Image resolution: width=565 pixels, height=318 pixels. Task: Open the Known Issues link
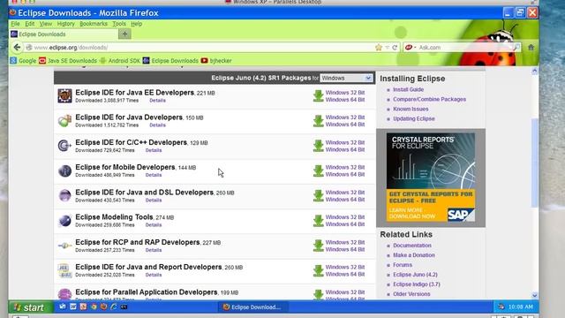(x=411, y=109)
